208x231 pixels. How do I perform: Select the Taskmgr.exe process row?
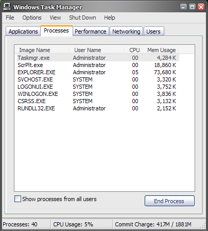click(98, 58)
